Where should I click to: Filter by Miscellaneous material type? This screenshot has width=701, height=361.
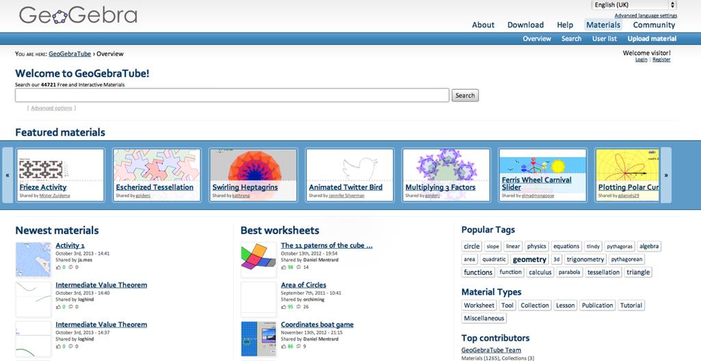484,319
